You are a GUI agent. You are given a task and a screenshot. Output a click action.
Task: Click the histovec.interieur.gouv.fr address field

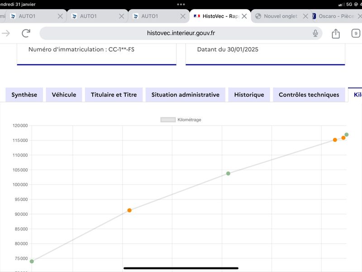click(x=181, y=33)
